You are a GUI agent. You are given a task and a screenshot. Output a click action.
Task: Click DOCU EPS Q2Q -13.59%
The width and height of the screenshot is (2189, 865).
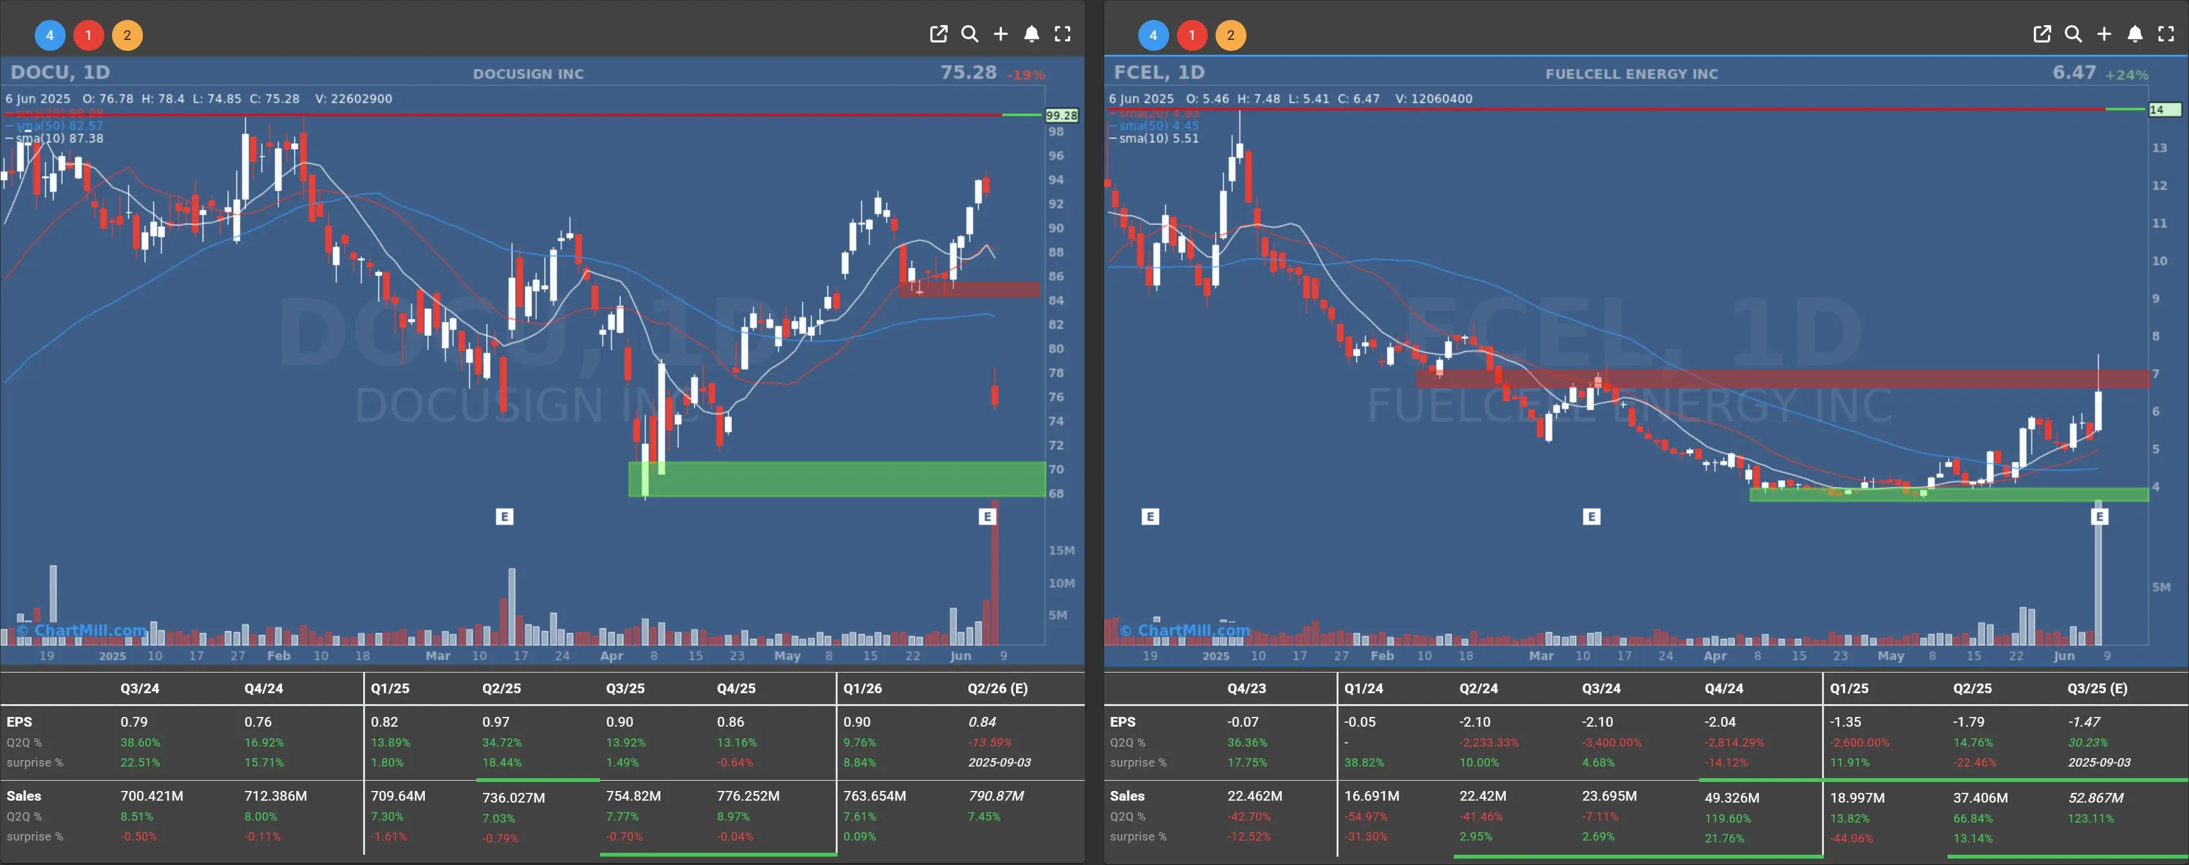pos(989,742)
